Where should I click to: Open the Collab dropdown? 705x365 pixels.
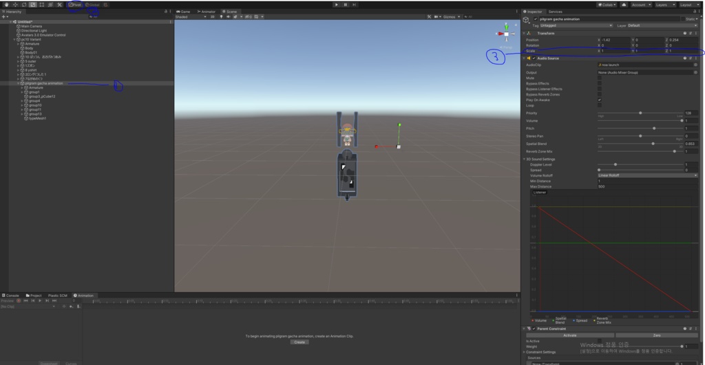pyautogui.click(x=607, y=5)
